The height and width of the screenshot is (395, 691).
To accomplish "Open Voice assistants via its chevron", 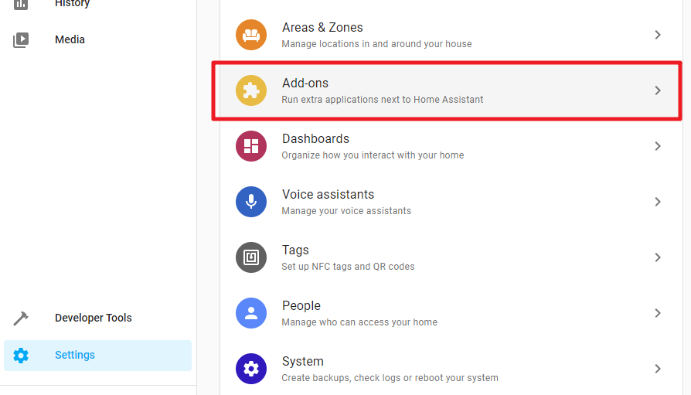I will point(658,202).
